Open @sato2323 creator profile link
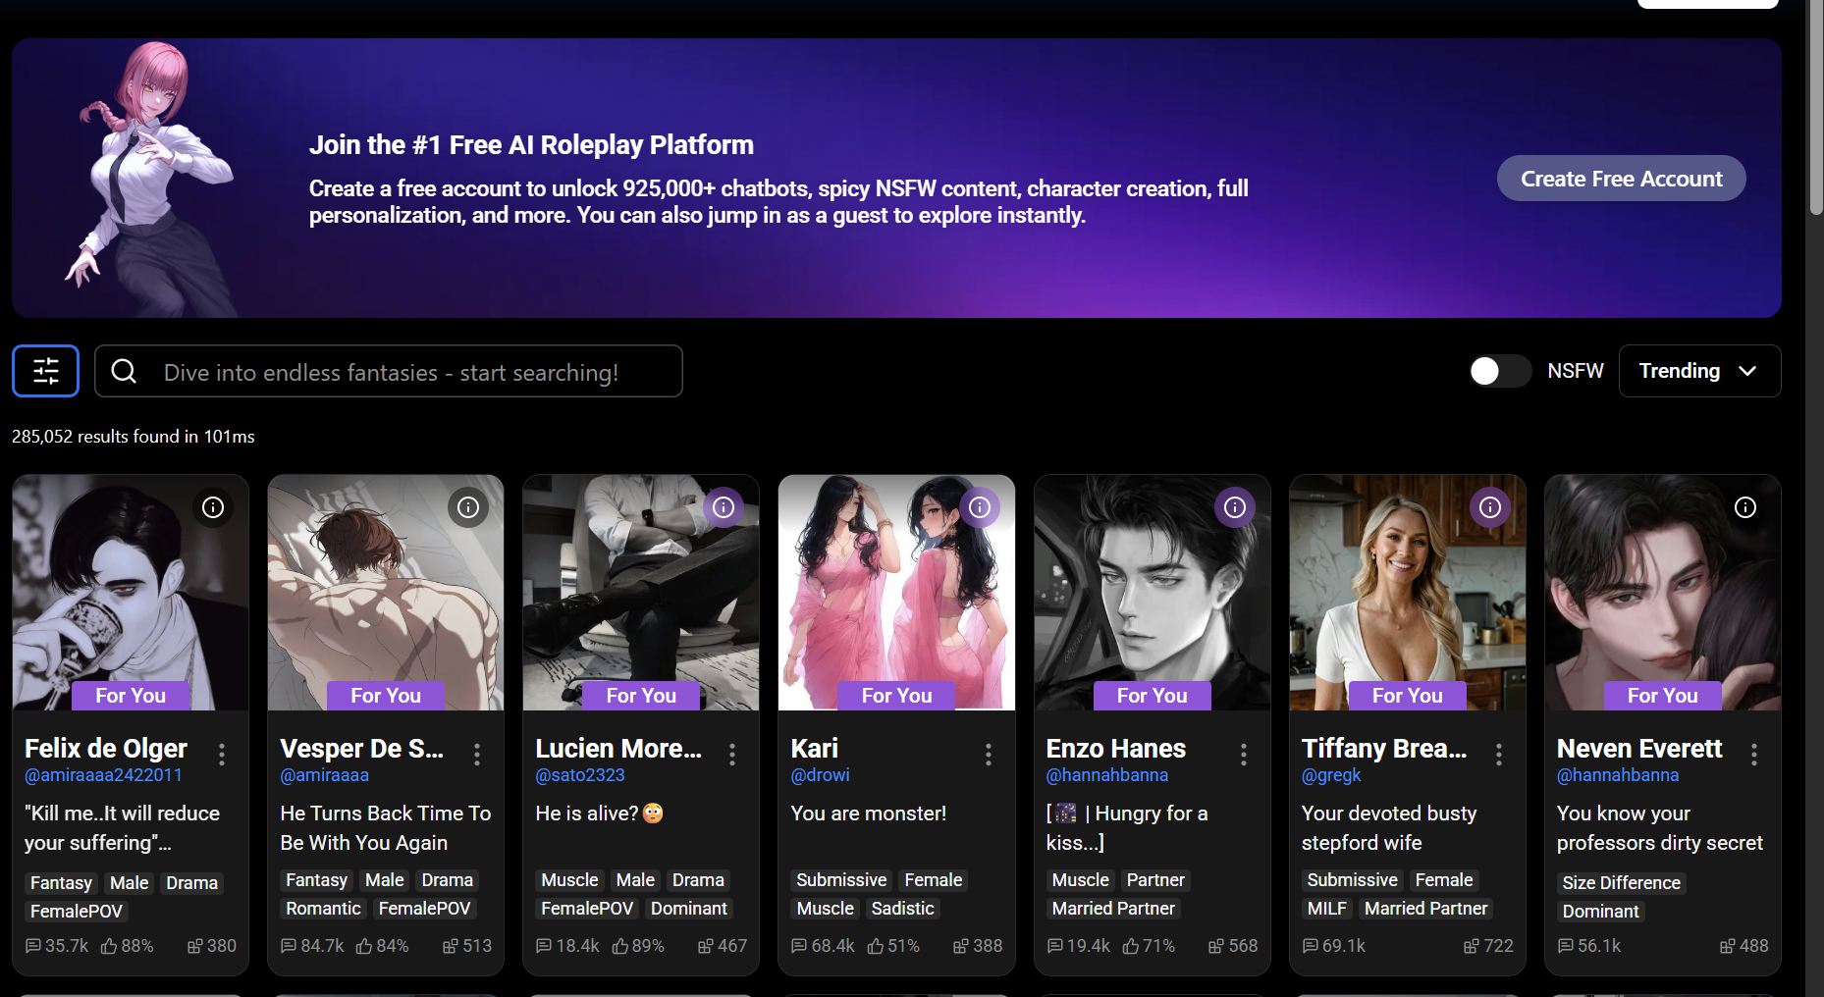The height and width of the screenshot is (997, 1824). click(x=580, y=775)
